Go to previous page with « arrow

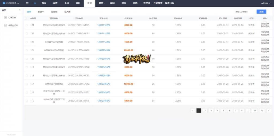193,110
